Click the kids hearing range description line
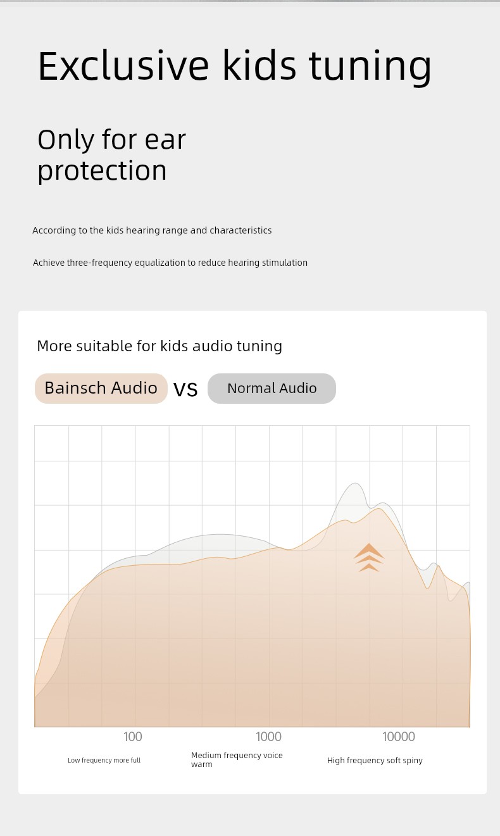The height and width of the screenshot is (836, 500). tap(152, 230)
